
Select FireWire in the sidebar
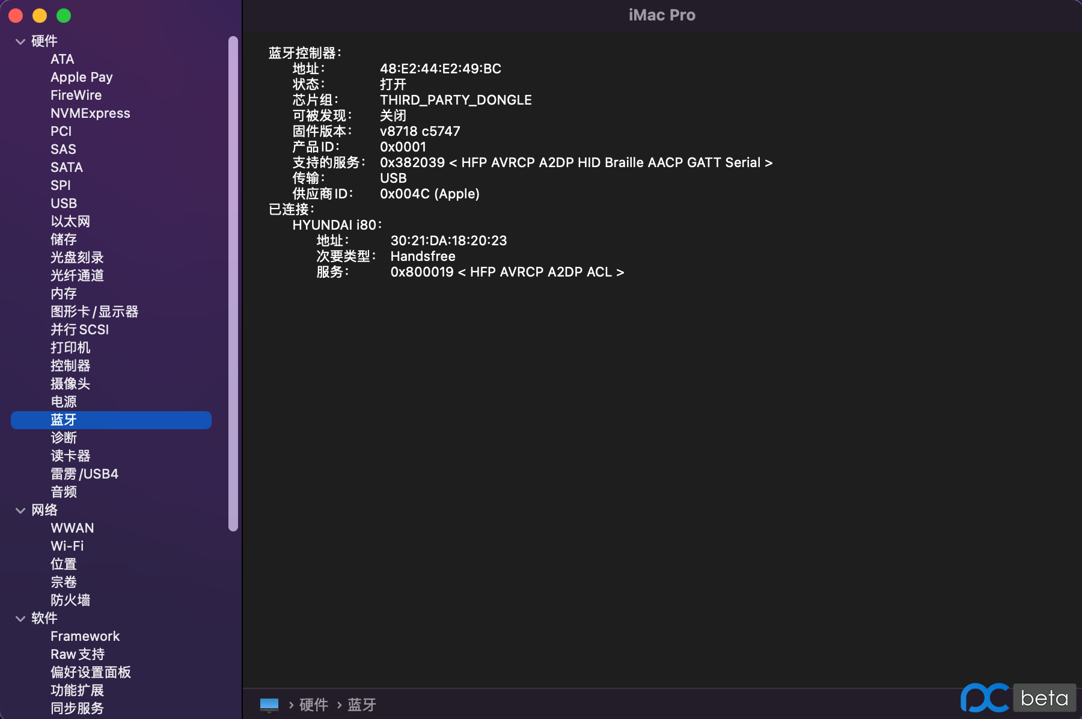click(x=76, y=95)
